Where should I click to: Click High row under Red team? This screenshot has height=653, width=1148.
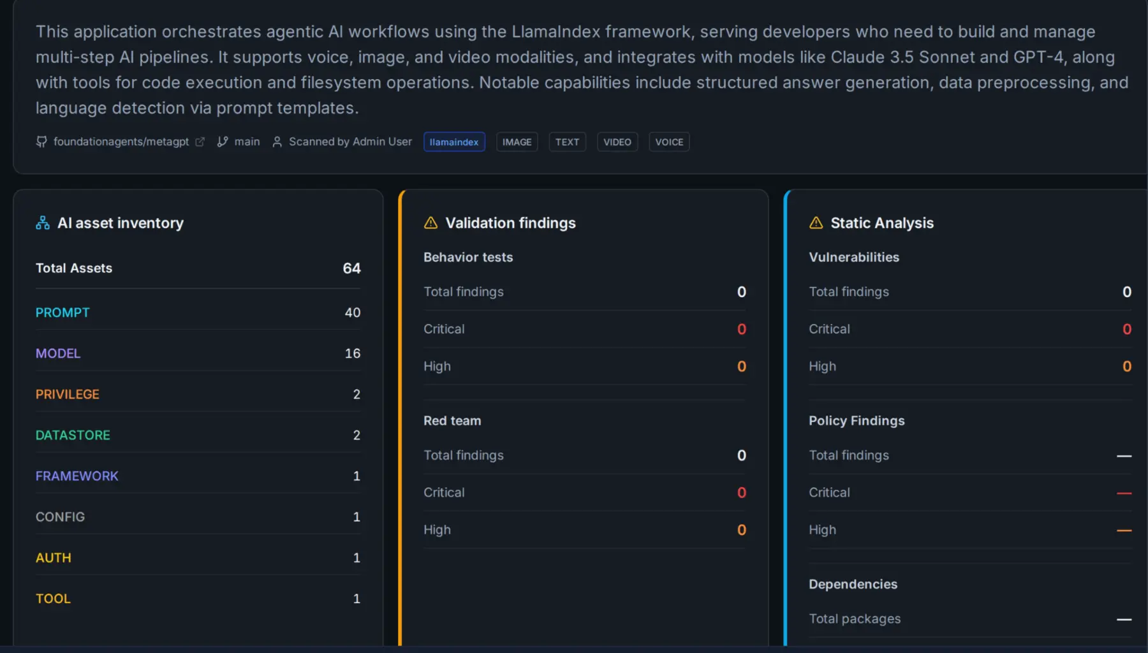click(585, 530)
